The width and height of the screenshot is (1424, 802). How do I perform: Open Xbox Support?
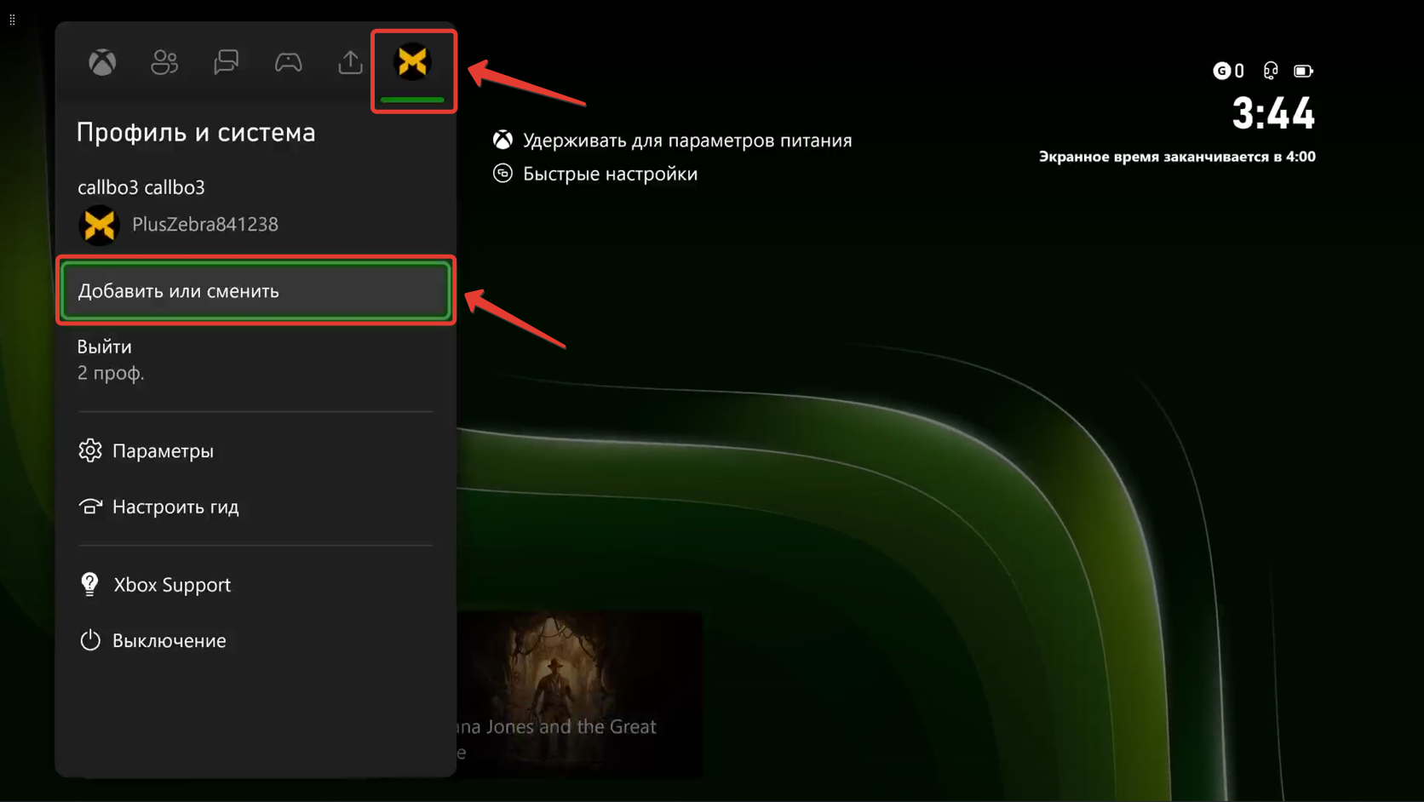point(172,585)
